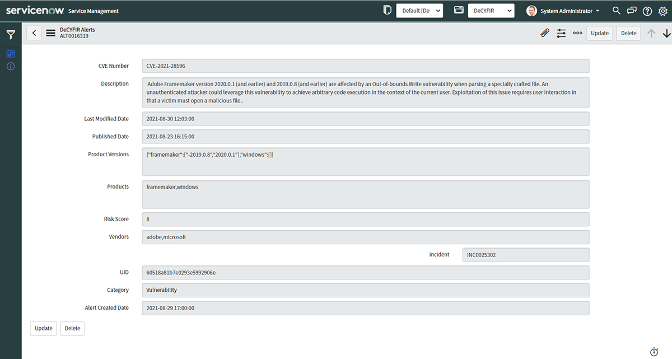Click the Last Modified Date field
This screenshot has width=672, height=359.
(366, 119)
